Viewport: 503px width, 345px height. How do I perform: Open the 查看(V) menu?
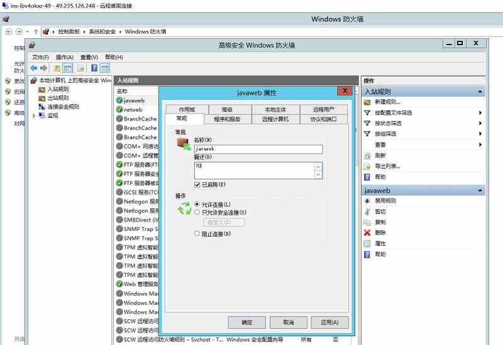89,57
